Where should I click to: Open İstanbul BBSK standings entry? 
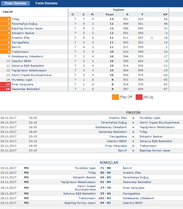tap(22, 61)
